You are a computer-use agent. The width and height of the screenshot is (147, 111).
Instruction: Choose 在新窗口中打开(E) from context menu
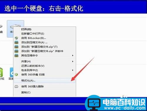coord(45,33)
